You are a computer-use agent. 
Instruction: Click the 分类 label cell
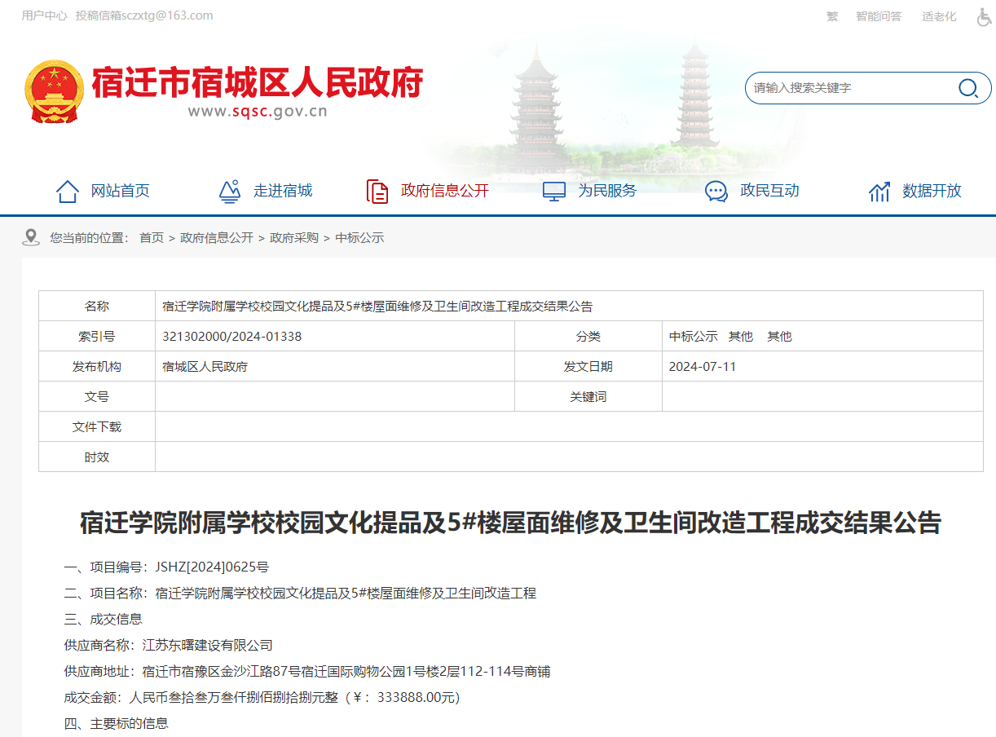588,337
